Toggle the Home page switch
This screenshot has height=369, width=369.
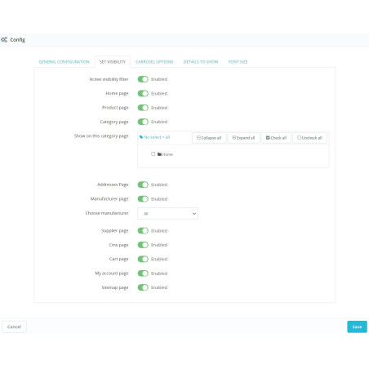[x=143, y=93]
